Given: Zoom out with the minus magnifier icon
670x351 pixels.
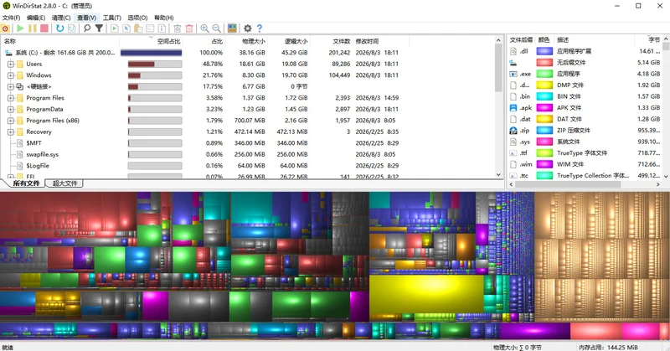Looking at the screenshot, I should click(217, 28).
